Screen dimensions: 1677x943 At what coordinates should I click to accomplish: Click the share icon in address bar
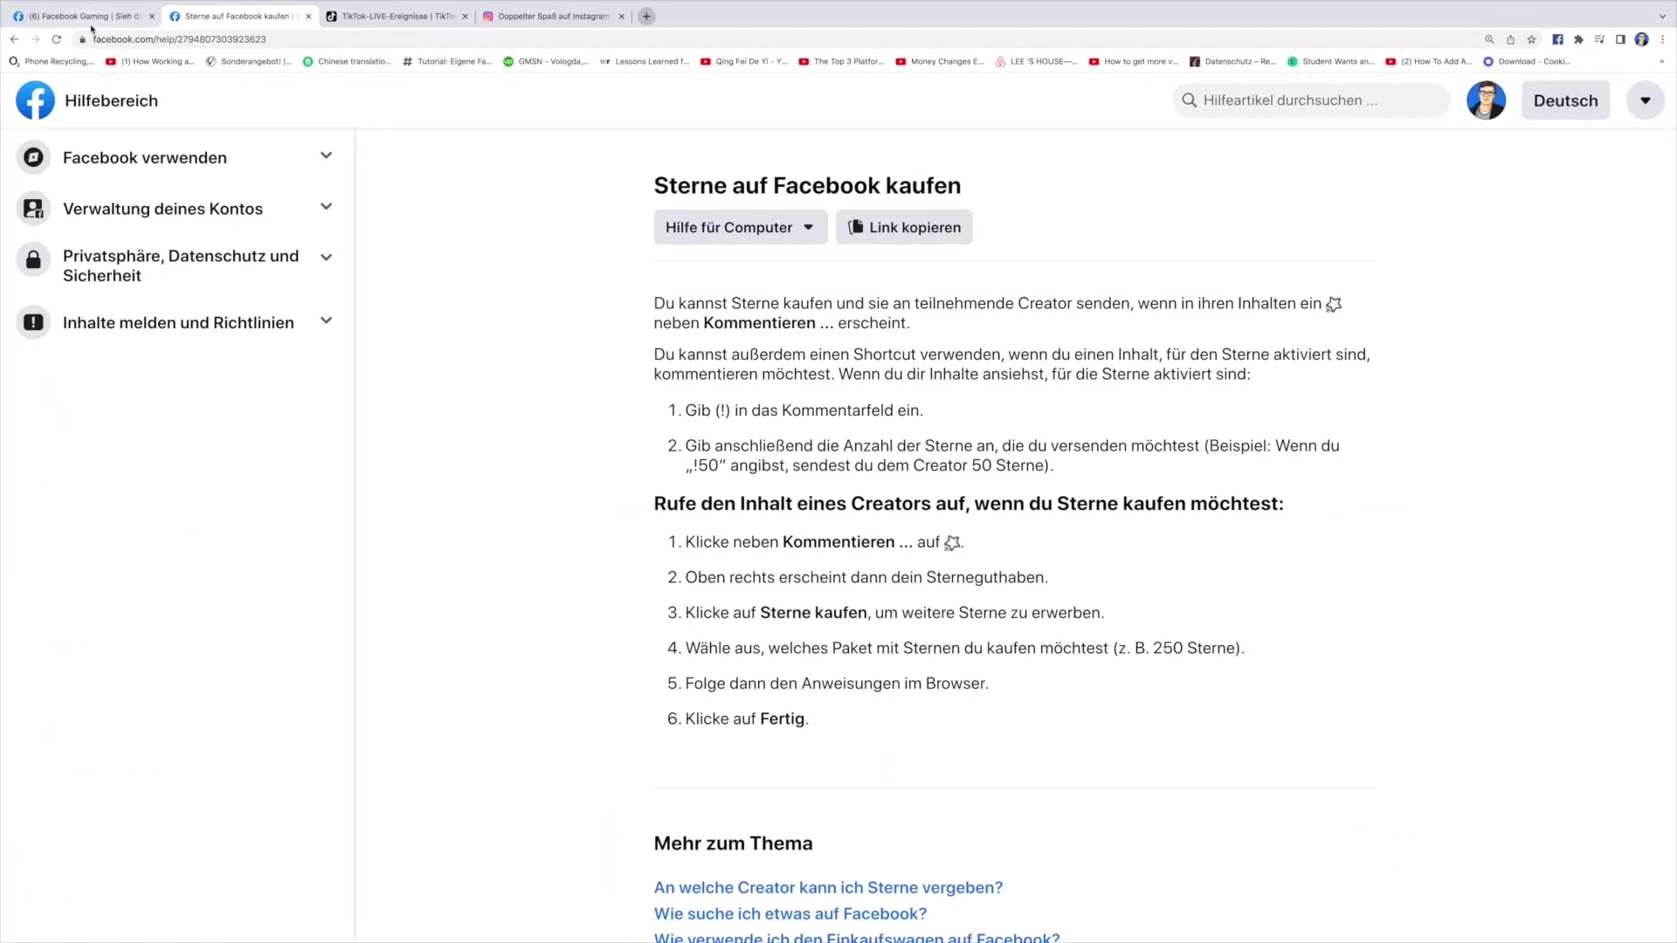tap(1510, 39)
